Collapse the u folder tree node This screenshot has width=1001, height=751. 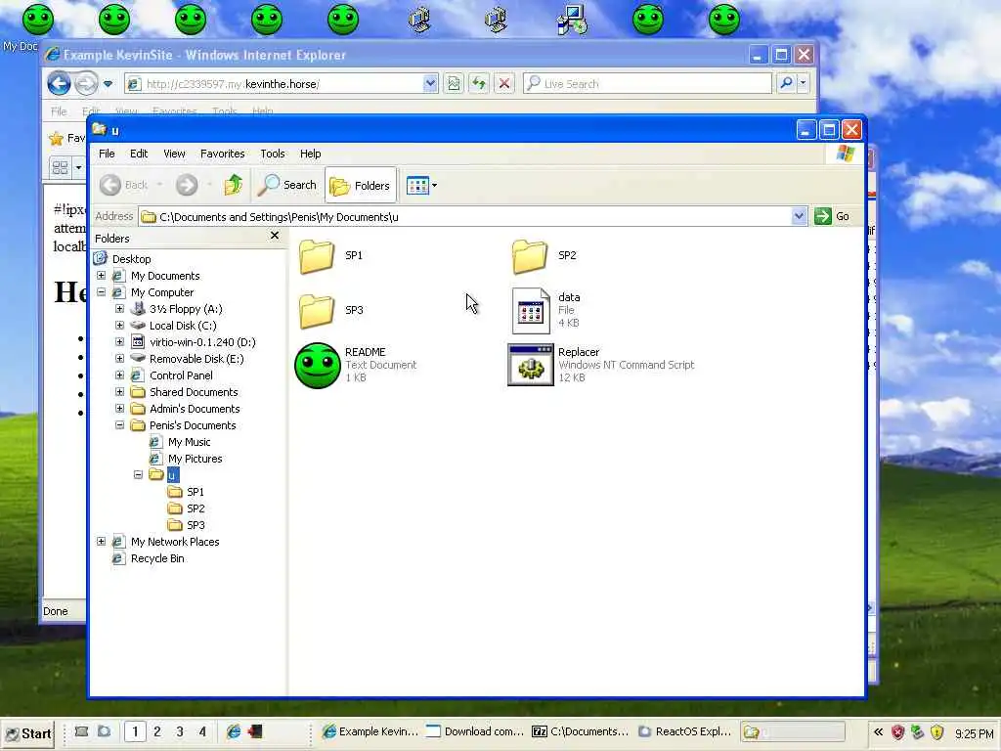[138, 474]
